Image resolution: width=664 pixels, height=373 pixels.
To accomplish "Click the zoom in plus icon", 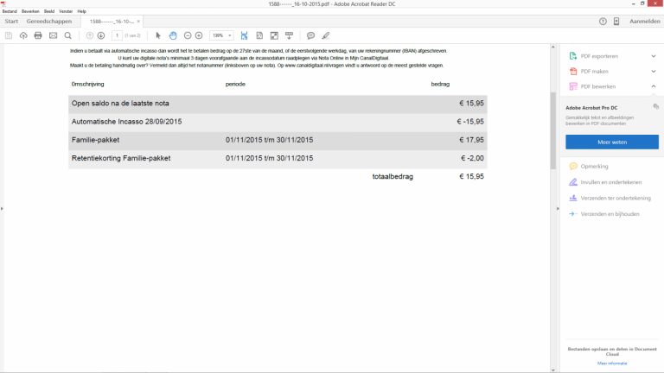I will pos(199,35).
